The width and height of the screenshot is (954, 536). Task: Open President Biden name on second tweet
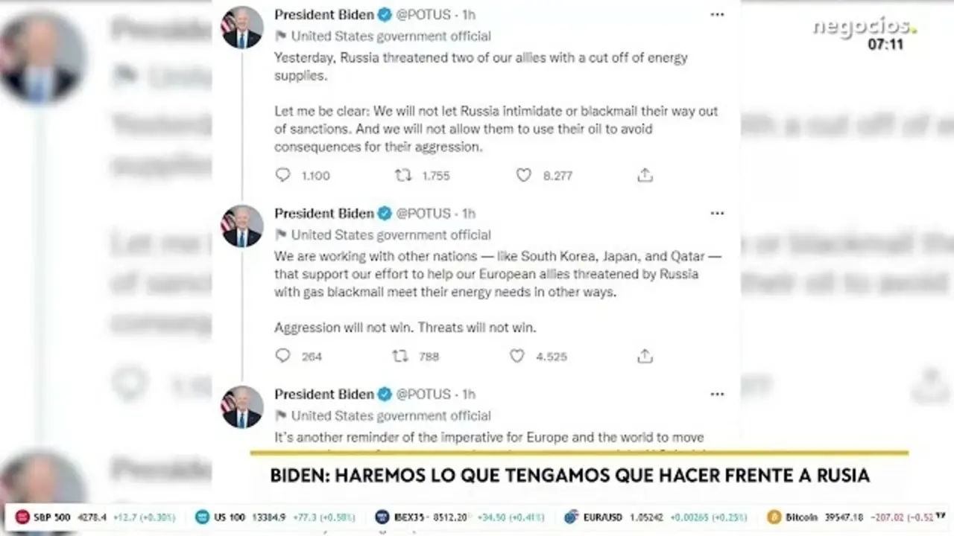point(324,214)
